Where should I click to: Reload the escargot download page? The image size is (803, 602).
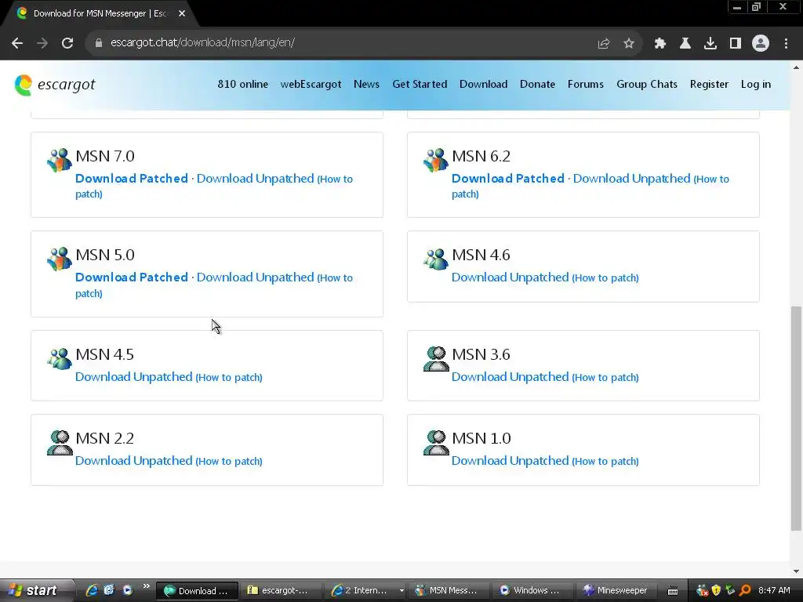point(67,43)
